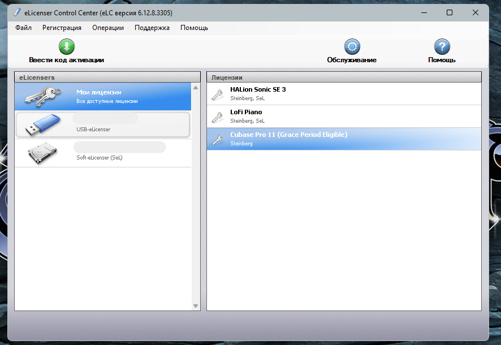Click the Все доступные лицензии subtitle

(x=107, y=101)
